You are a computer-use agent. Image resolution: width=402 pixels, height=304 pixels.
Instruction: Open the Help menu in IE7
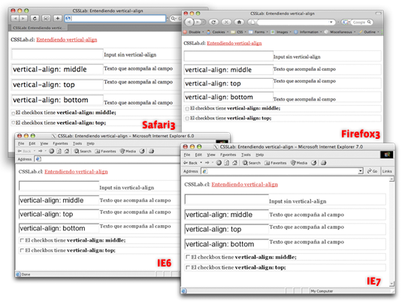tap(260, 155)
